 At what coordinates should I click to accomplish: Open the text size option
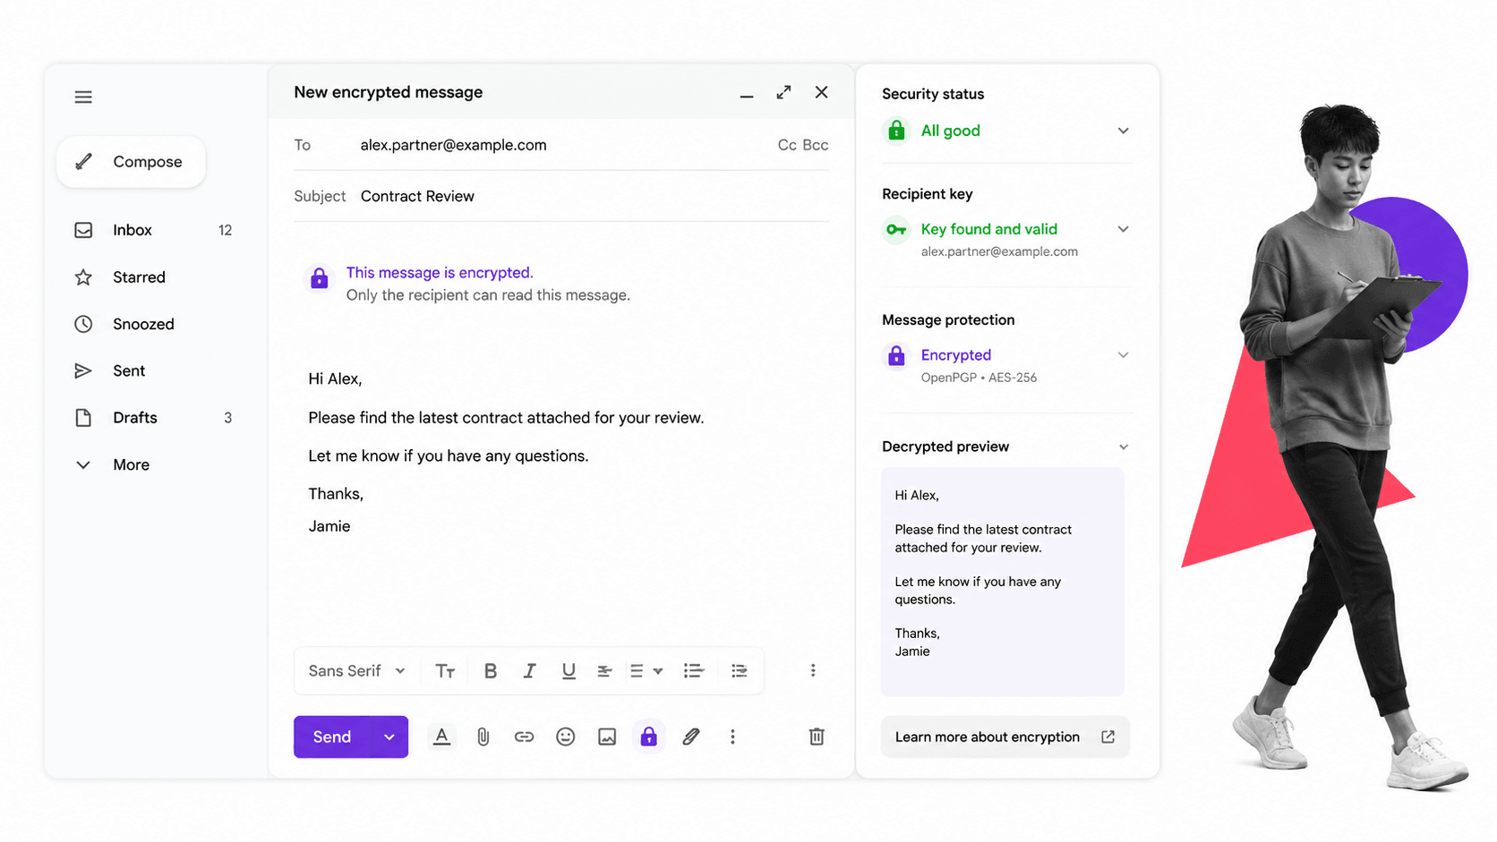click(445, 671)
